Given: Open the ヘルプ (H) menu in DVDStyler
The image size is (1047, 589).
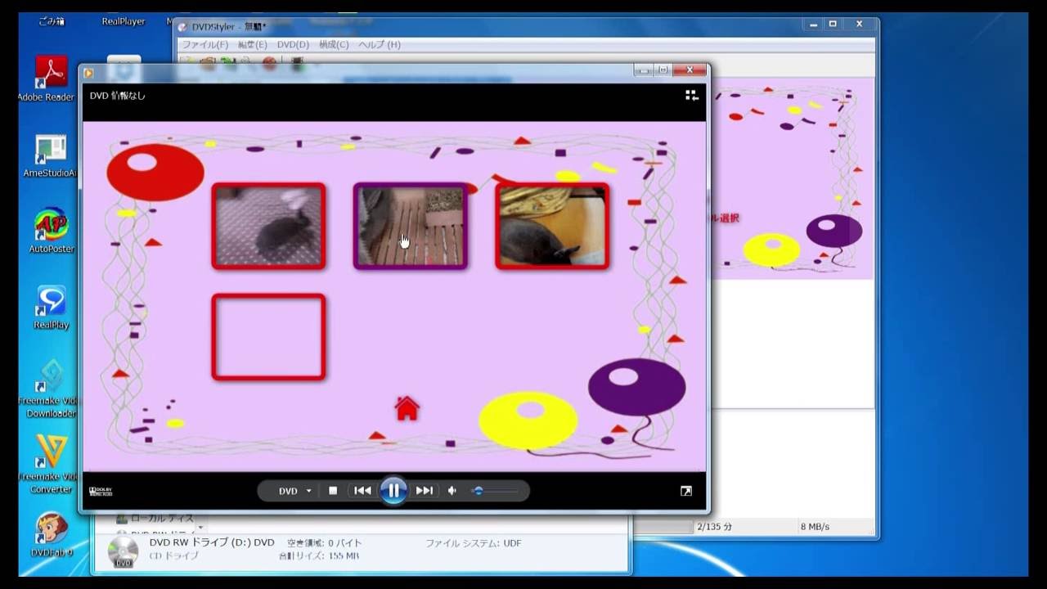Looking at the screenshot, I should point(380,44).
